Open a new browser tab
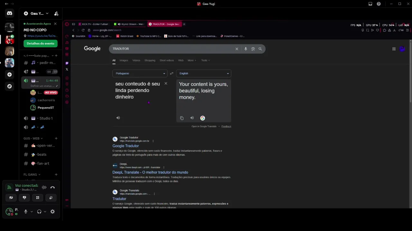 (x=184, y=24)
